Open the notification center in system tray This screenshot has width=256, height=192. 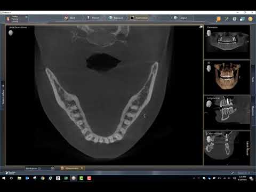(x=251, y=178)
